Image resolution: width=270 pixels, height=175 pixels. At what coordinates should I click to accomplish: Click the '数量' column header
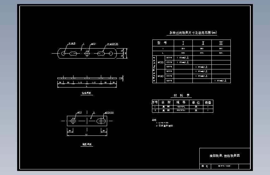[x=208, y=102]
